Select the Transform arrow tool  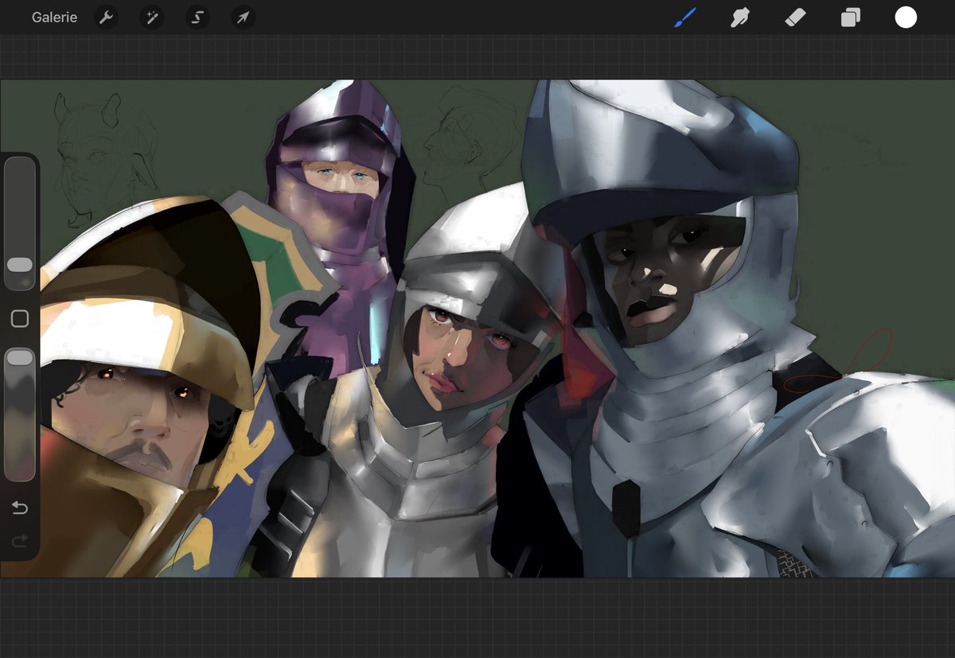pos(243,18)
